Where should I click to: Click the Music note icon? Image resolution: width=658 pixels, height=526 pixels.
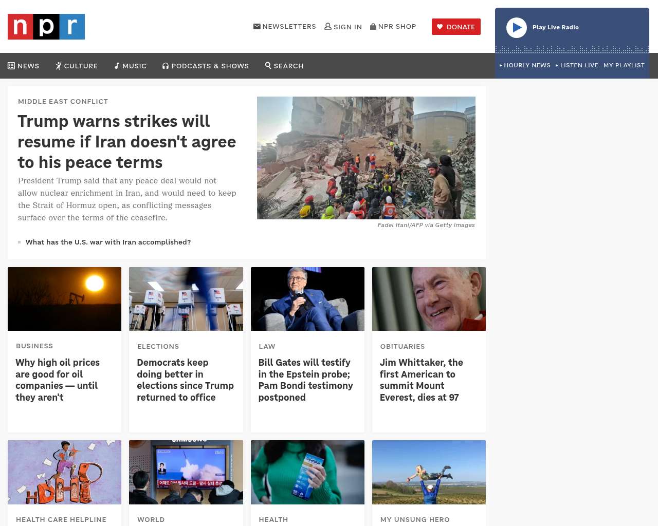tap(117, 66)
